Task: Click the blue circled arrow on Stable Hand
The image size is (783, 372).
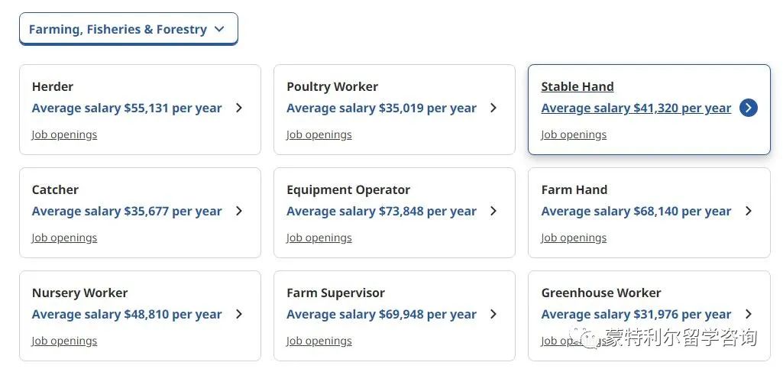Action: click(749, 108)
